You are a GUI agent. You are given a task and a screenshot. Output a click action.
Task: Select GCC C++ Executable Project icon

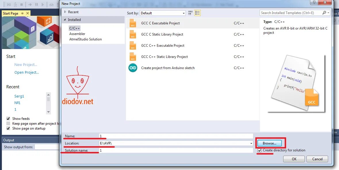point(133,46)
